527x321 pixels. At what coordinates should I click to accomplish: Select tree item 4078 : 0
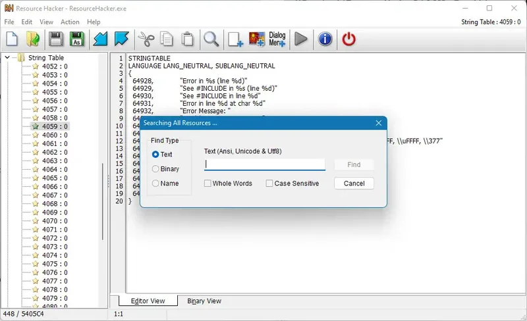pos(55,289)
